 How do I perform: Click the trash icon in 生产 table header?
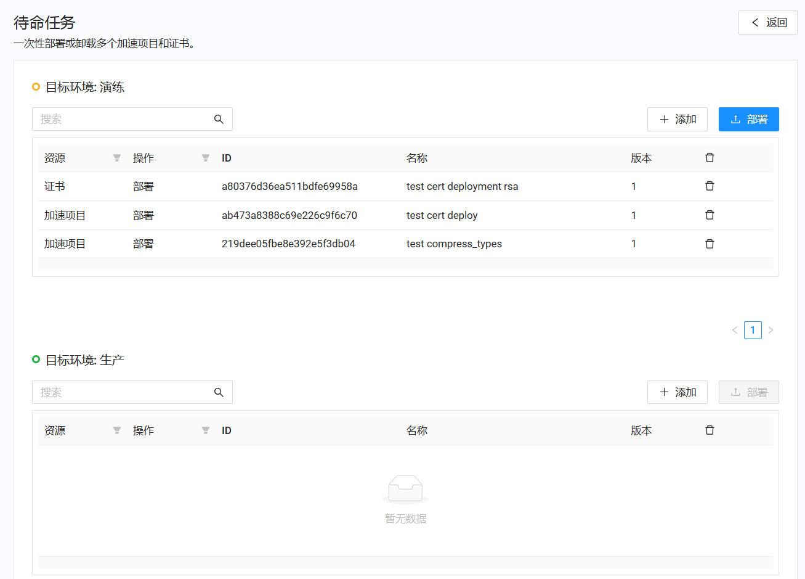click(710, 430)
